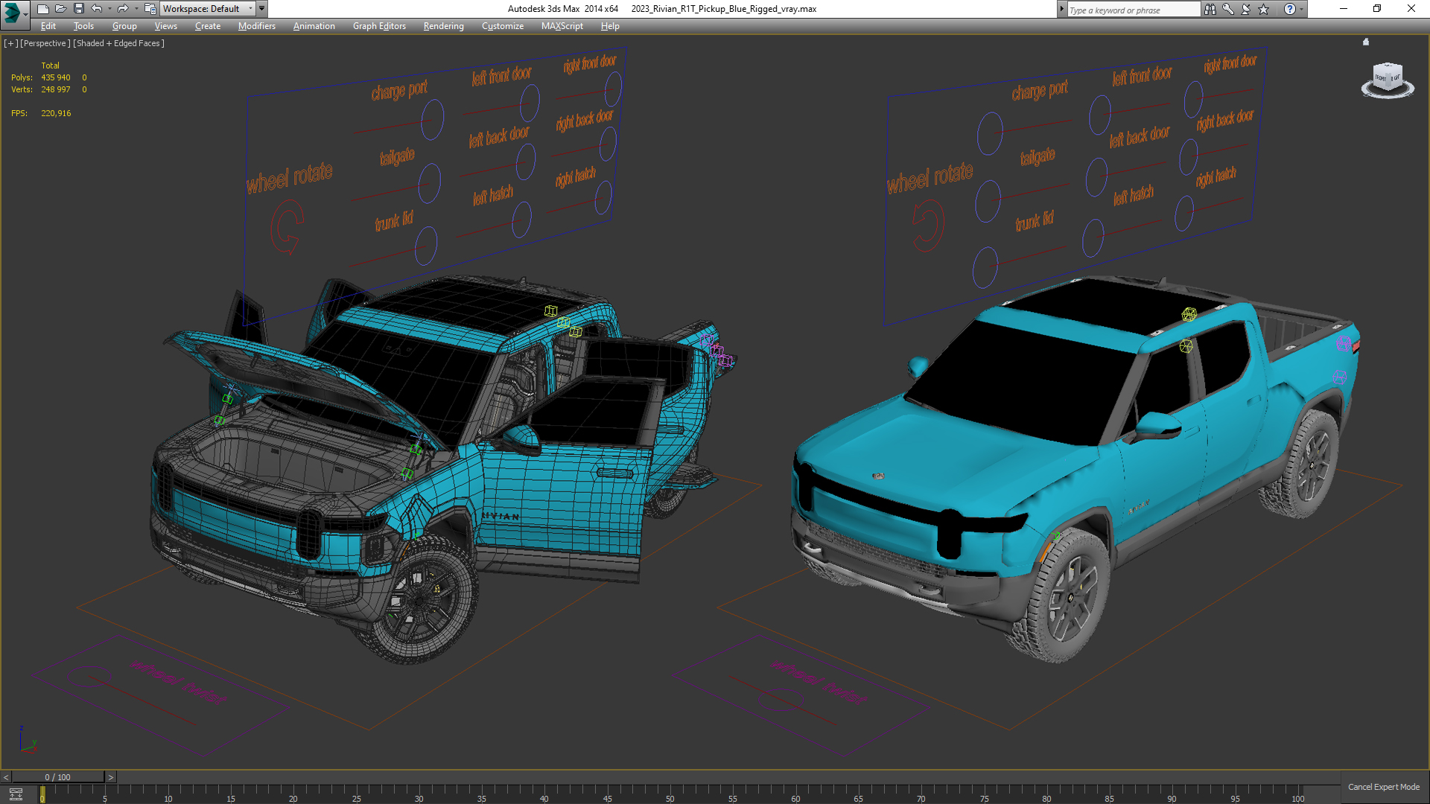Click the Help question mark icon
The width and height of the screenshot is (1430, 804).
click(1290, 9)
